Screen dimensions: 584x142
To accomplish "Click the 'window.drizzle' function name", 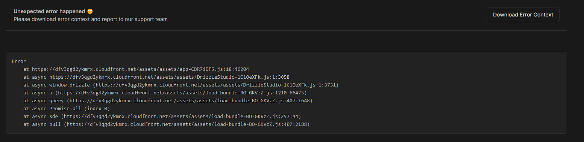I will click(70, 85).
